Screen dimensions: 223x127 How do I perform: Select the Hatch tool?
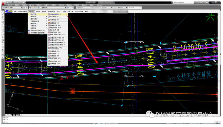(x=3, y=47)
